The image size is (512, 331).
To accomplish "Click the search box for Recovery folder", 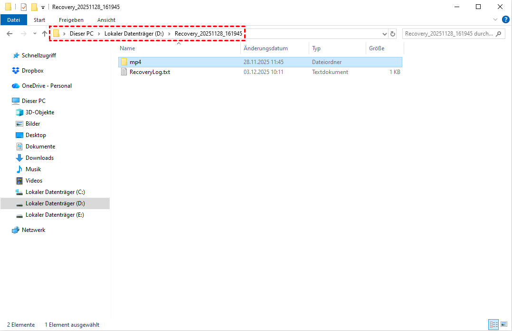I will tap(449, 34).
